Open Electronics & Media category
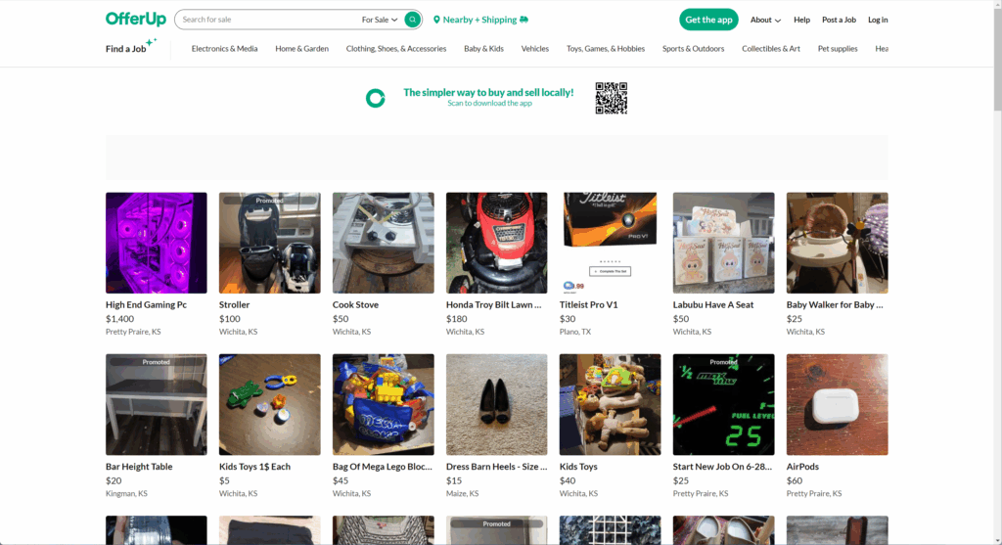 (x=224, y=49)
